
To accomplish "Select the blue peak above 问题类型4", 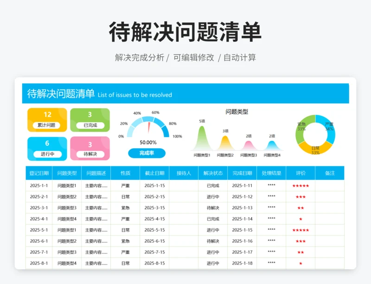I will 272,146.
